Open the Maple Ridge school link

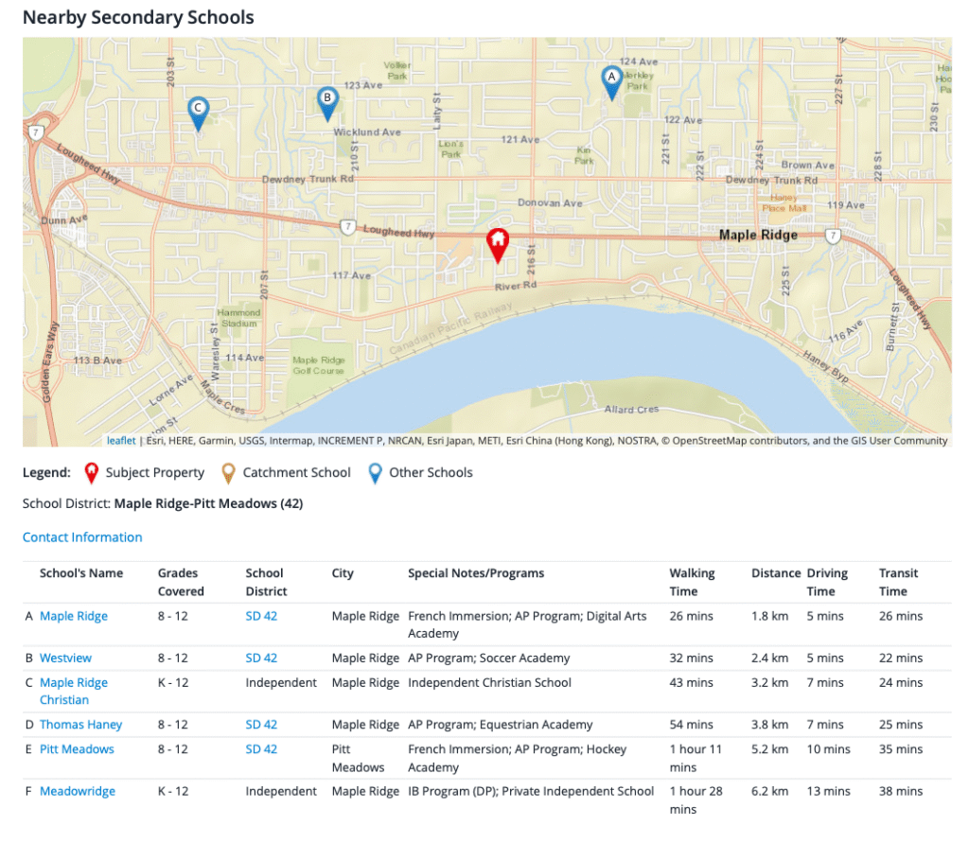pyautogui.click(x=74, y=616)
